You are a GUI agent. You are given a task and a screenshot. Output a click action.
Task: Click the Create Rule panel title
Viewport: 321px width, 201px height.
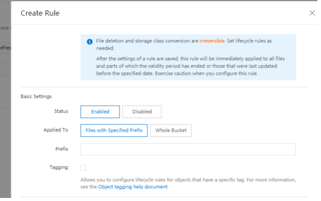(40, 13)
